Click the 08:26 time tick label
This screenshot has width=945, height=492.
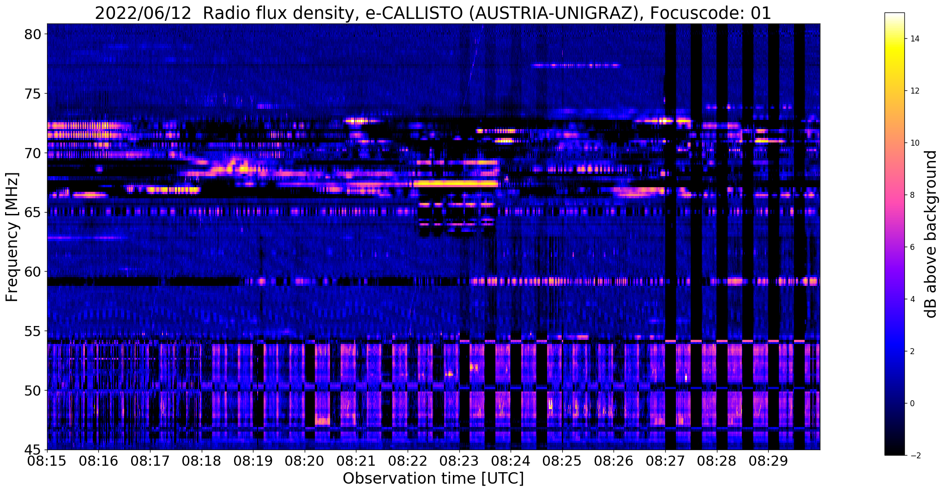point(614,461)
